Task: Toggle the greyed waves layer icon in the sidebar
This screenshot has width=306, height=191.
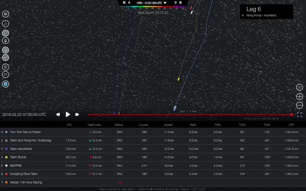Action: point(6,58)
